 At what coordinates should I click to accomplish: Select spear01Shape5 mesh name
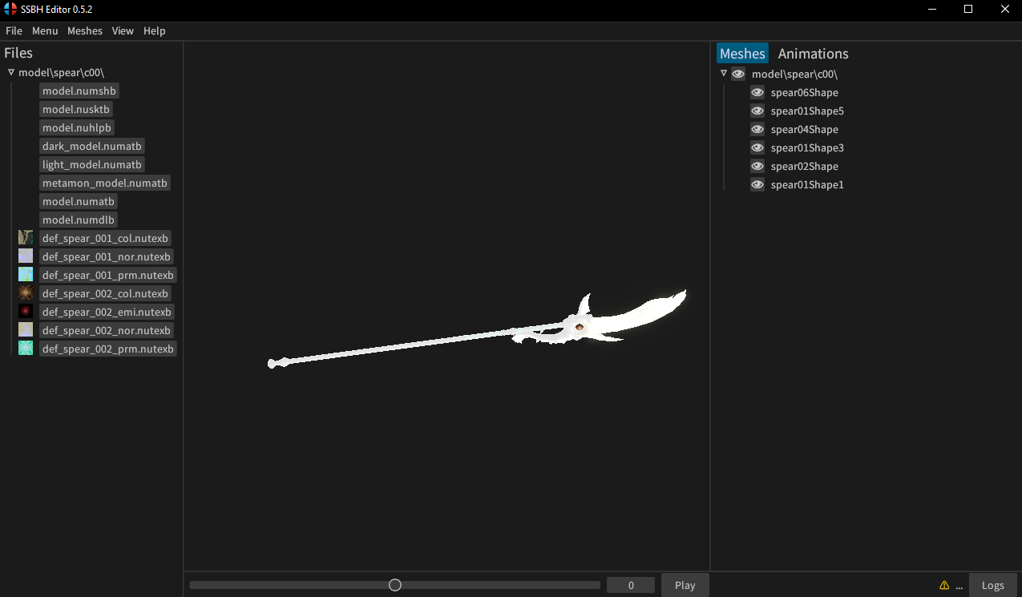[807, 111]
